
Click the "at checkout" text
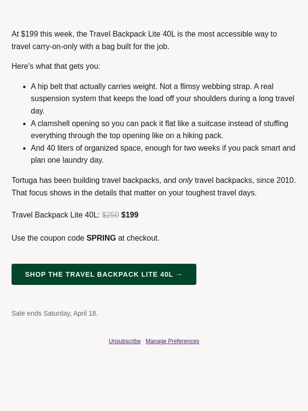click(139, 238)
